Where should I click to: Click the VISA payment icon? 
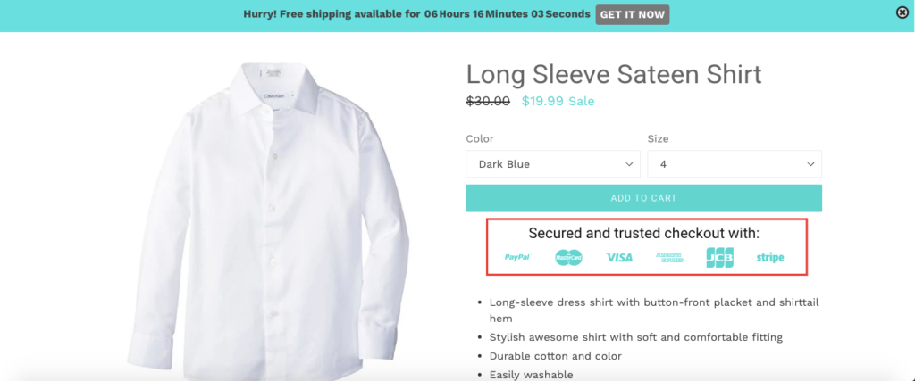click(x=619, y=258)
